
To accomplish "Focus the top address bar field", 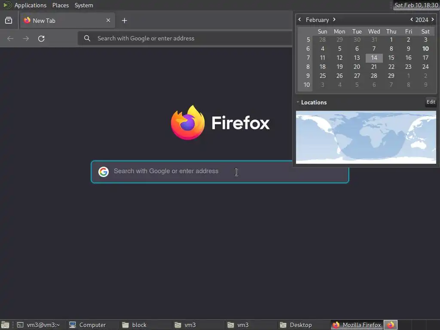I will (x=185, y=38).
